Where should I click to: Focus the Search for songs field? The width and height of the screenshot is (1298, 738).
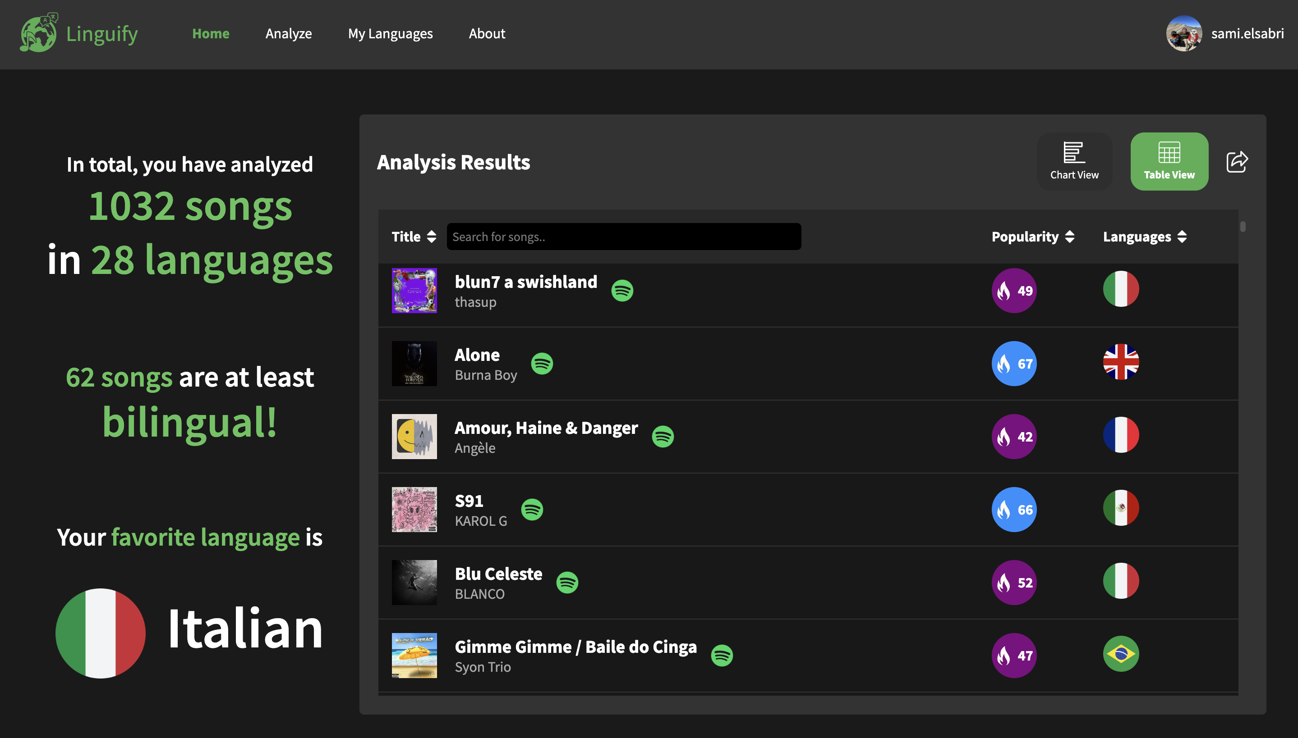(x=623, y=237)
